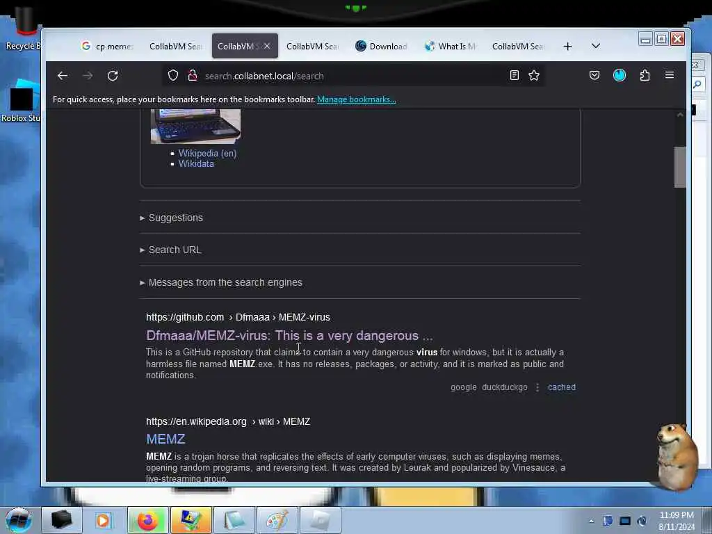Image resolution: width=712 pixels, height=534 pixels.
Task: Click the tray icon left of the clock
Action: coord(642,521)
